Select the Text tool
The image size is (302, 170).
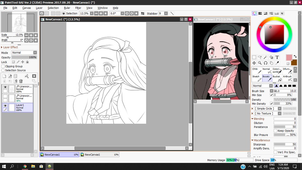(277, 57)
